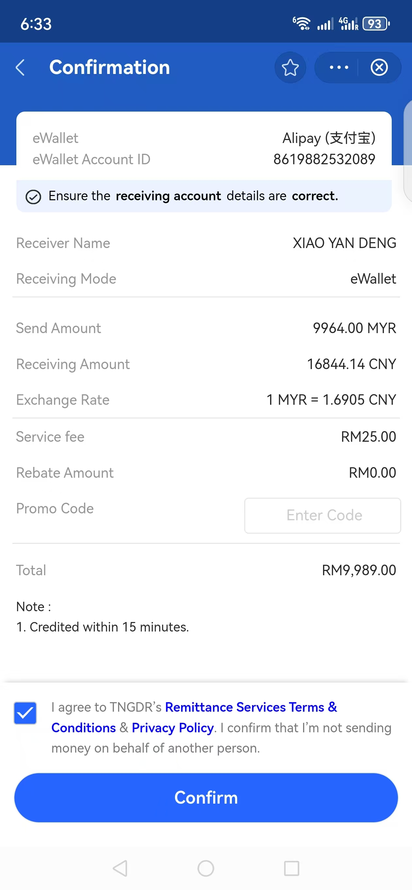Uncheck the terms agreement checkbox
The width and height of the screenshot is (412, 890).
pyautogui.click(x=25, y=713)
